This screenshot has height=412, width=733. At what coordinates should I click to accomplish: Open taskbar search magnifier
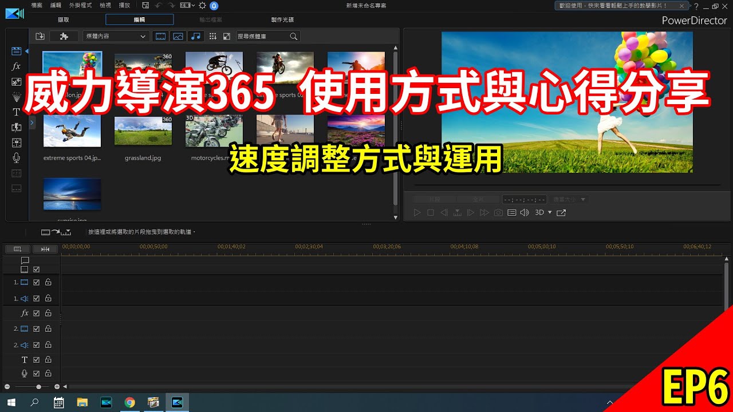pos(34,402)
